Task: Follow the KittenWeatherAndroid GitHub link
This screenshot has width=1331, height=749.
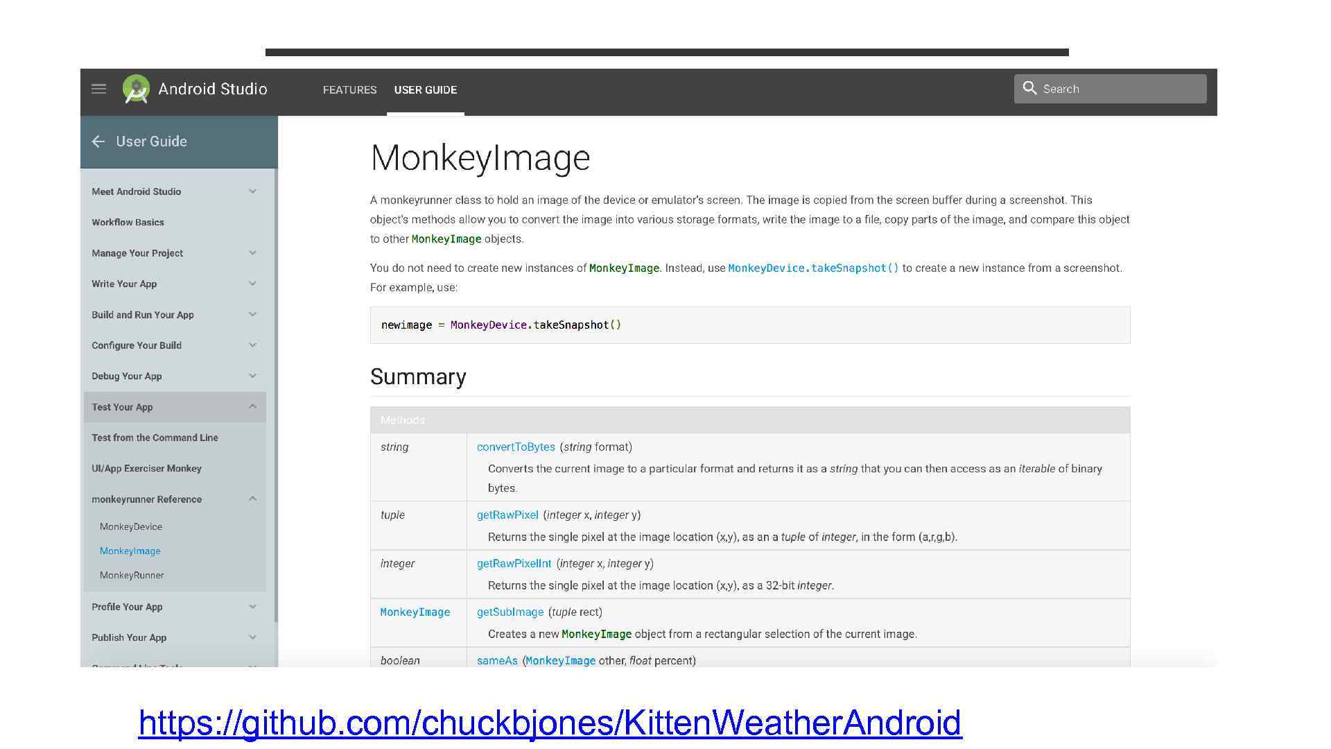Action: 550,723
